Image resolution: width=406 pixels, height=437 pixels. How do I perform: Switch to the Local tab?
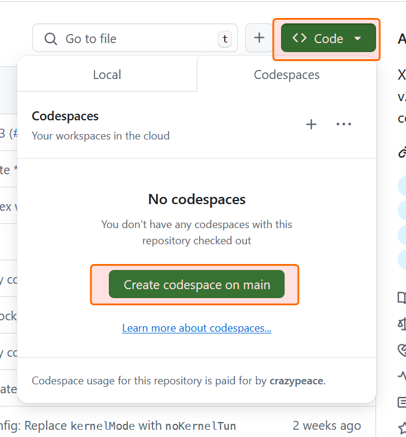coord(107,75)
